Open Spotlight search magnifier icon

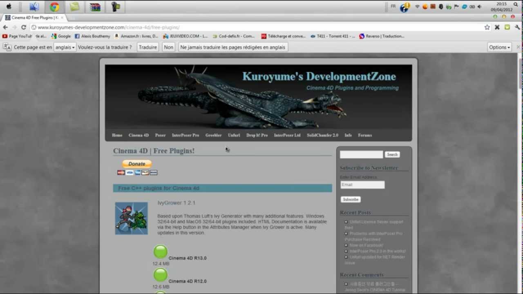[516, 4]
